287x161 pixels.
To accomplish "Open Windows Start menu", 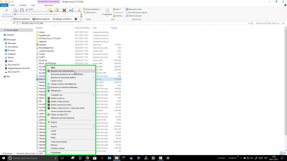I will (4, 158).
